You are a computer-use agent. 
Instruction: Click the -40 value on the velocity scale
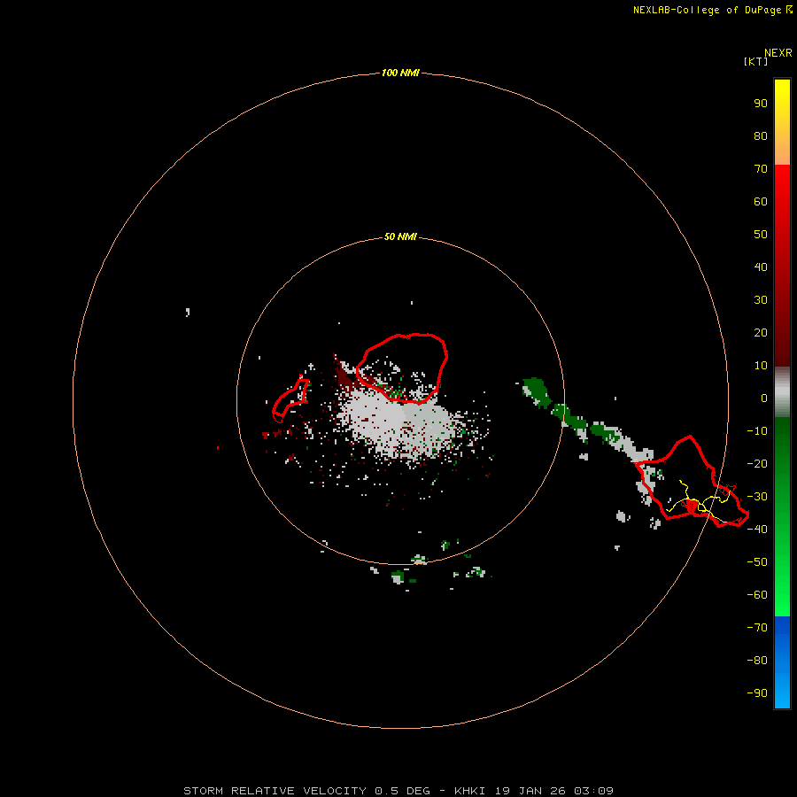[757, 530]
